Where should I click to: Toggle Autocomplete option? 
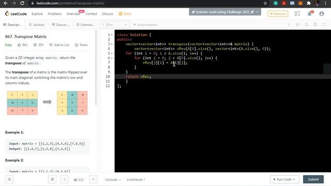click(145, 25)
